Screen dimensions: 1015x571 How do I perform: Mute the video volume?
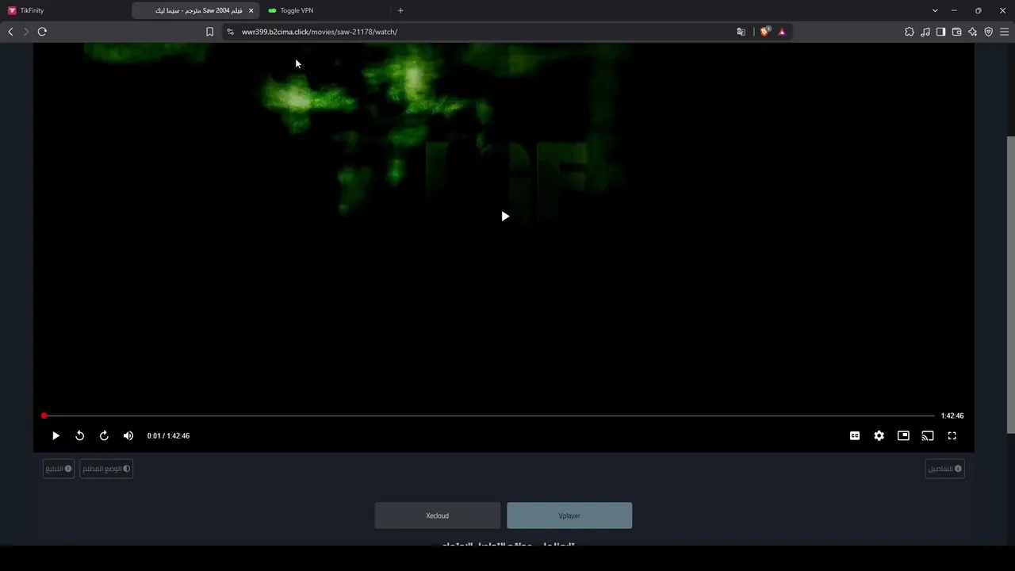pos(128,435)
